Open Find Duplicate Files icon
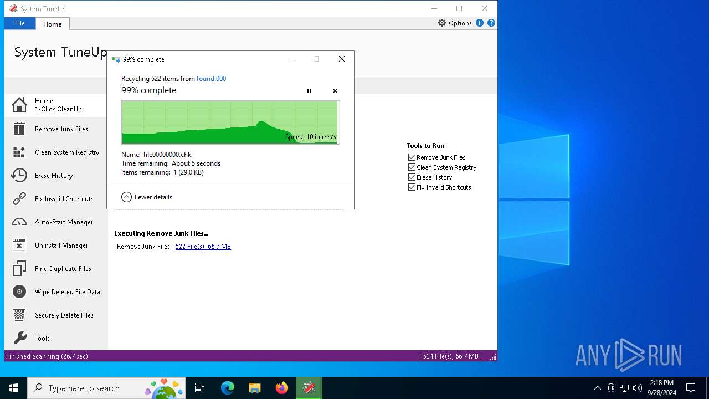 coord(19,268)
